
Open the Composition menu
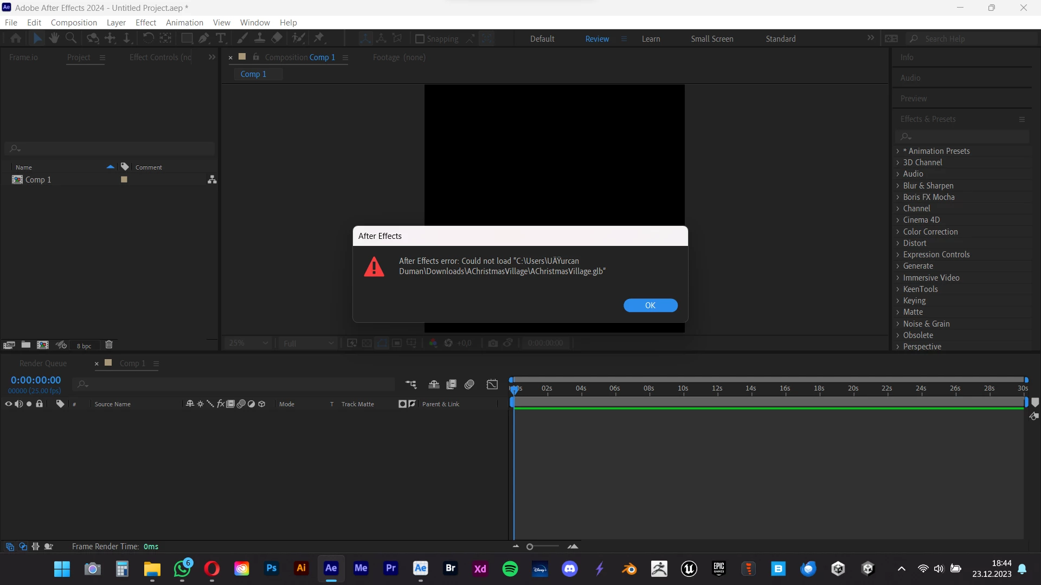[74, 22]
